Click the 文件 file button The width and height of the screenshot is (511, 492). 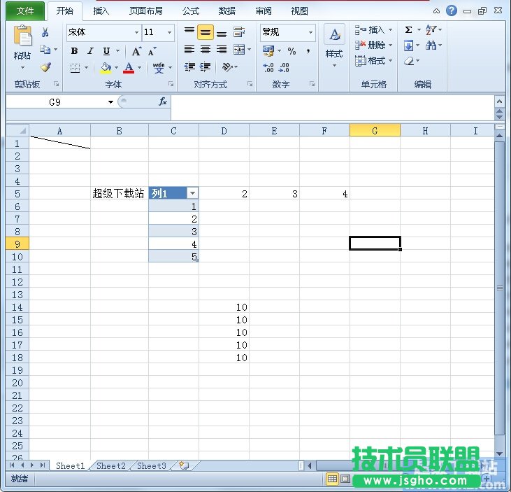pos(25,10)
